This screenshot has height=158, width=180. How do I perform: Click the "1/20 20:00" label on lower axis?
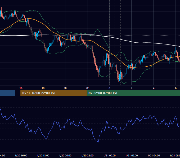click(65, 156)
